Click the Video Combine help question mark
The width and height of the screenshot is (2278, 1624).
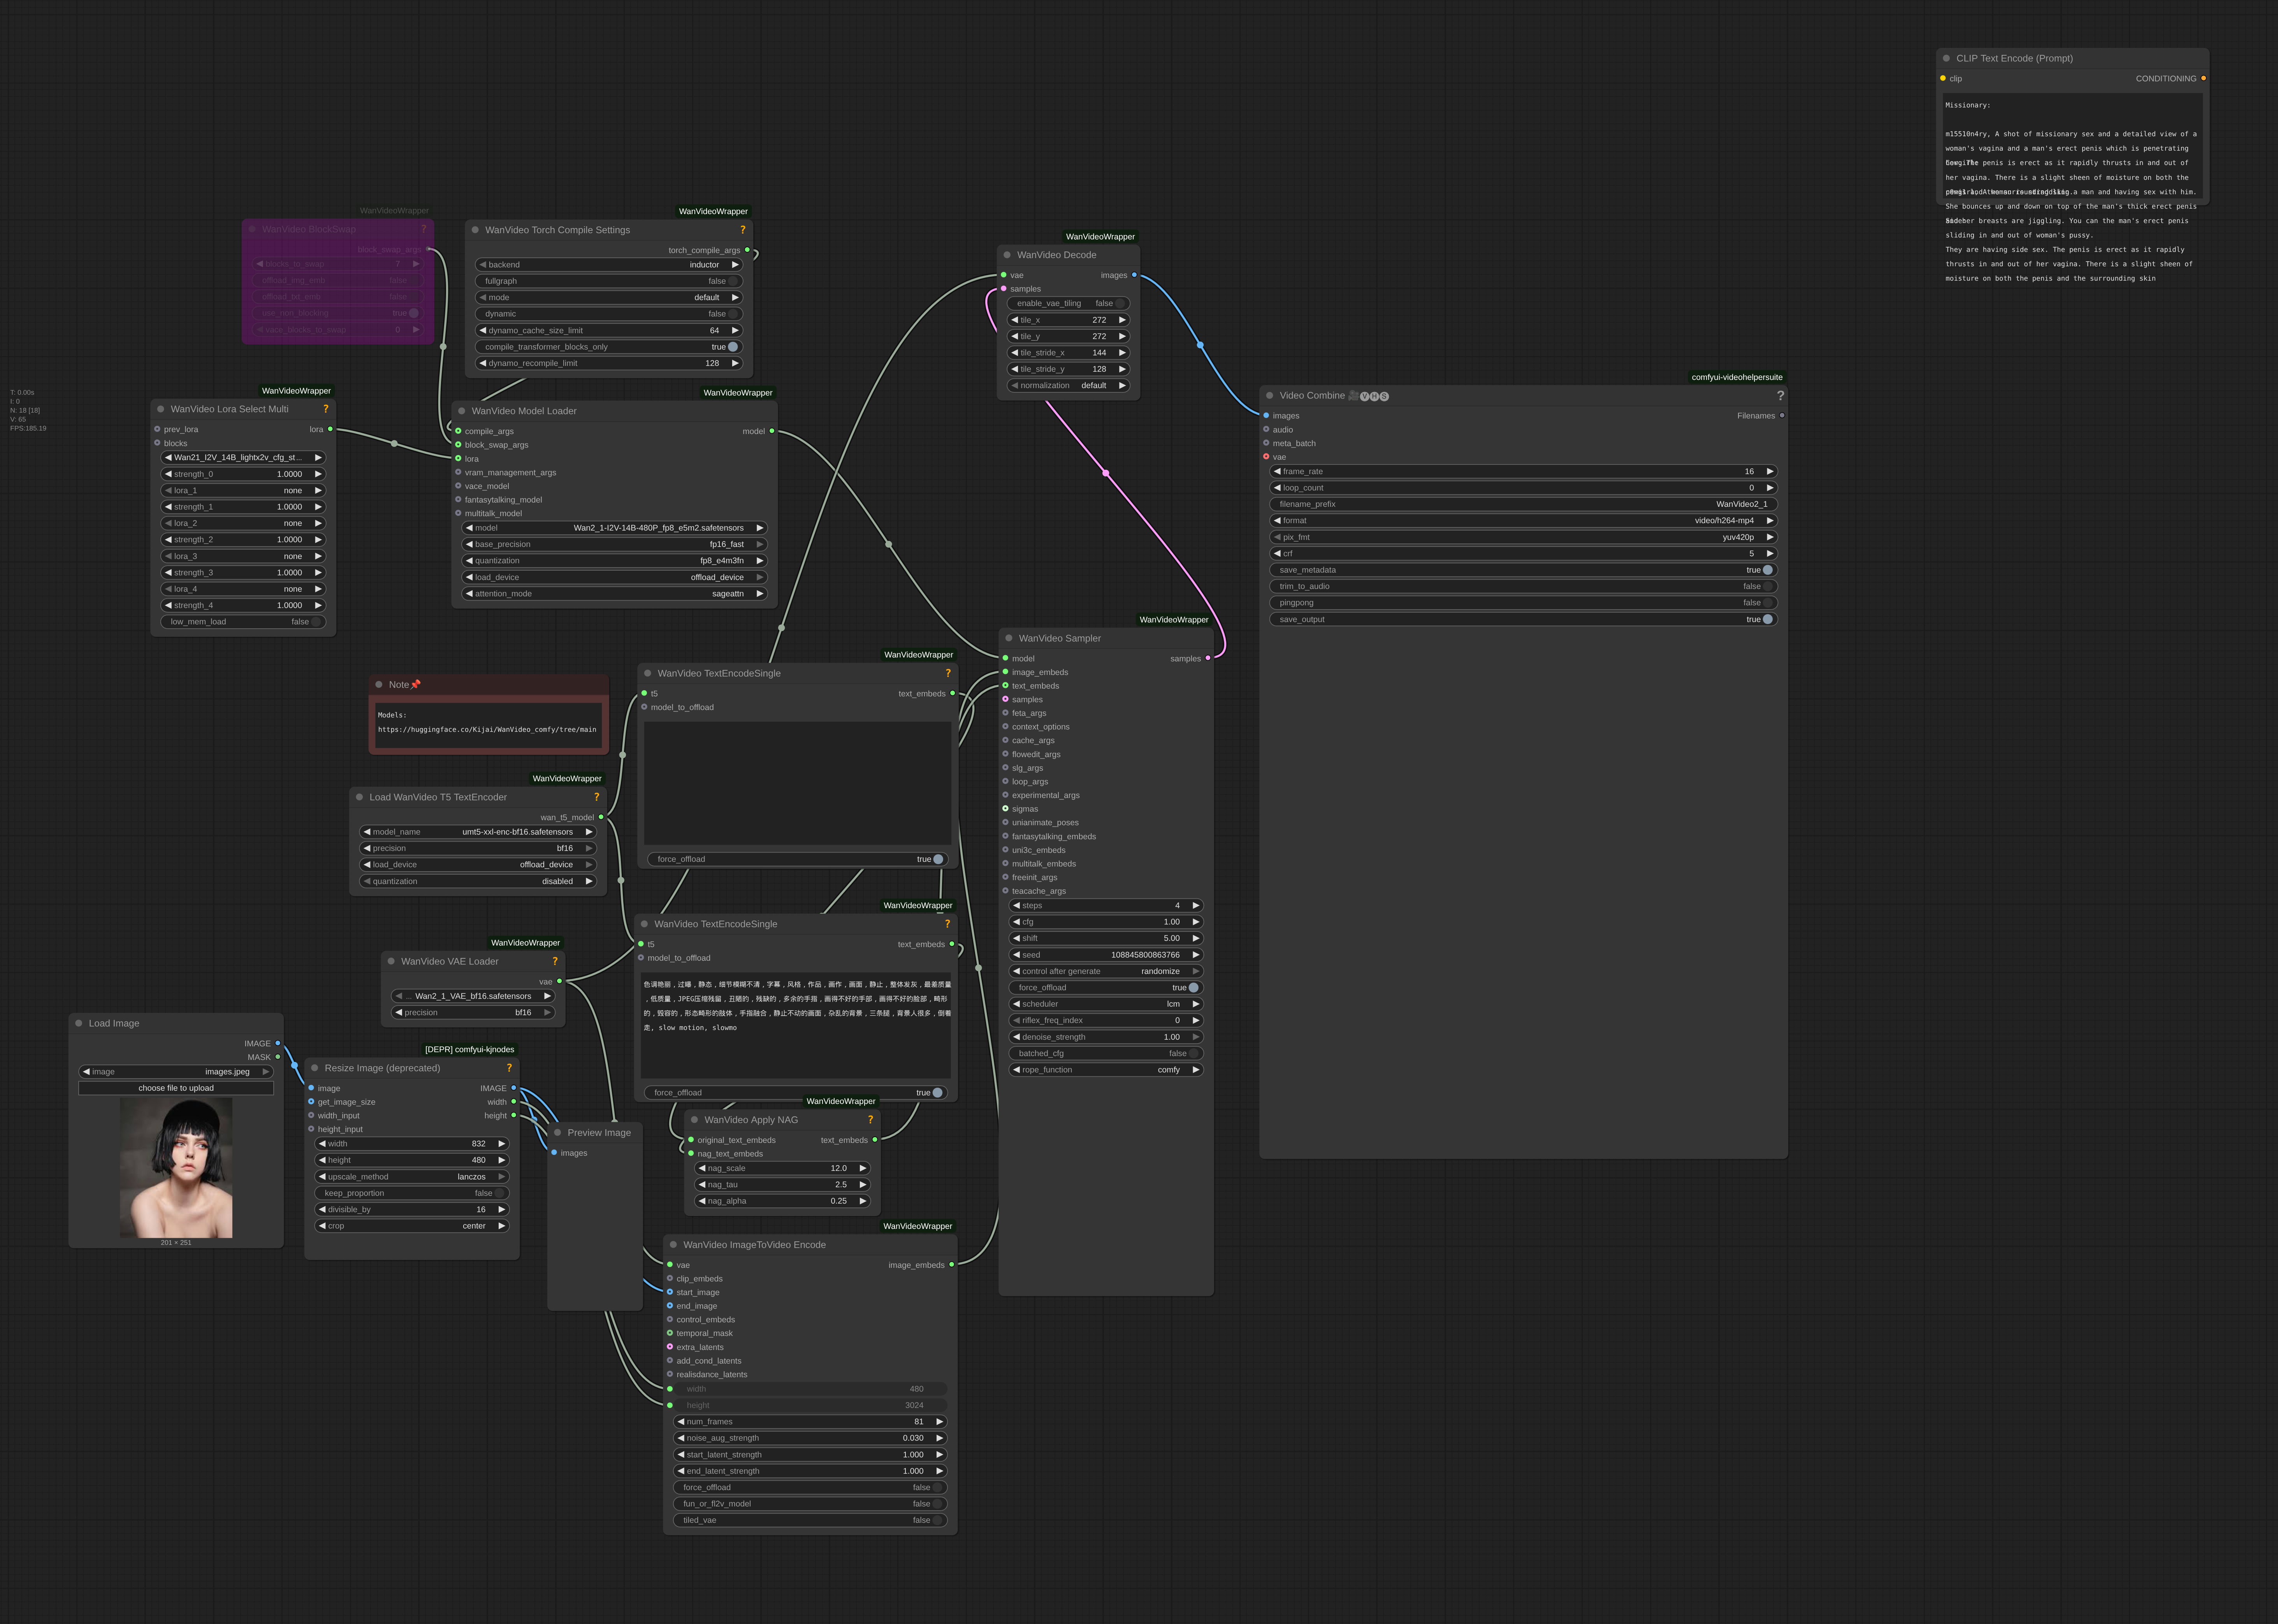click(x=1780, y=396)
